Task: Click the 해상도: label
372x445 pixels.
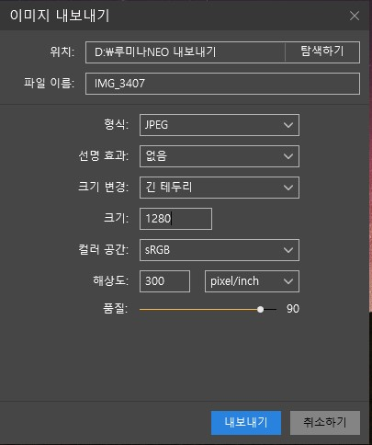Action: pyautogui.click(x=110, y=280)
